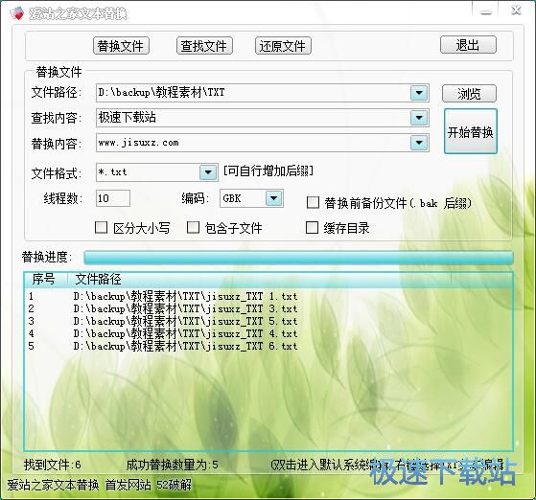Toggle the 区分大小写 checkbox

[x=101, y=227]
